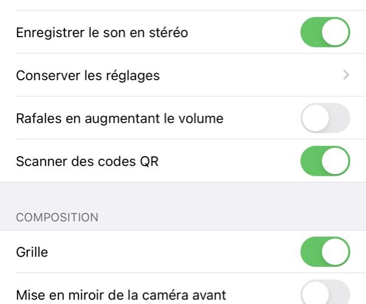Enable Mise en miroir de la caméra avant

pos(325,293)
